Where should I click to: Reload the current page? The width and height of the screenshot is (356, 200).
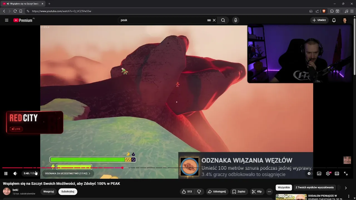coord(15,11)
